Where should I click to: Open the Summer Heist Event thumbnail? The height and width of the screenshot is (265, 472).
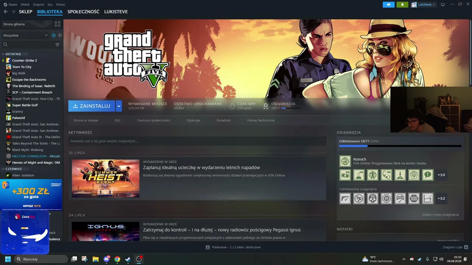pyautogui.click(x=105, y=179)
